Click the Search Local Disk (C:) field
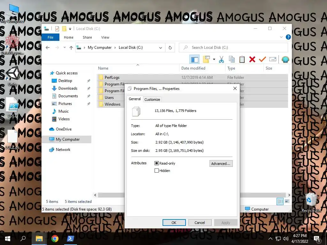327x245 pixels. [233, 48]
